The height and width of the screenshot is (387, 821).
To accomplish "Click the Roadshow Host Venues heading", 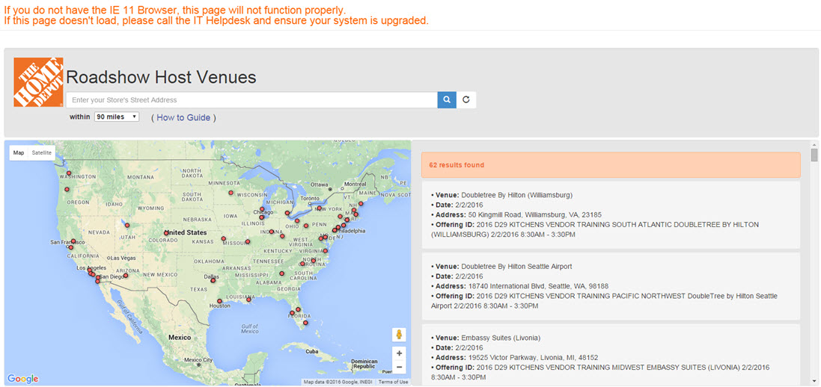I will (x=161, y=78).
